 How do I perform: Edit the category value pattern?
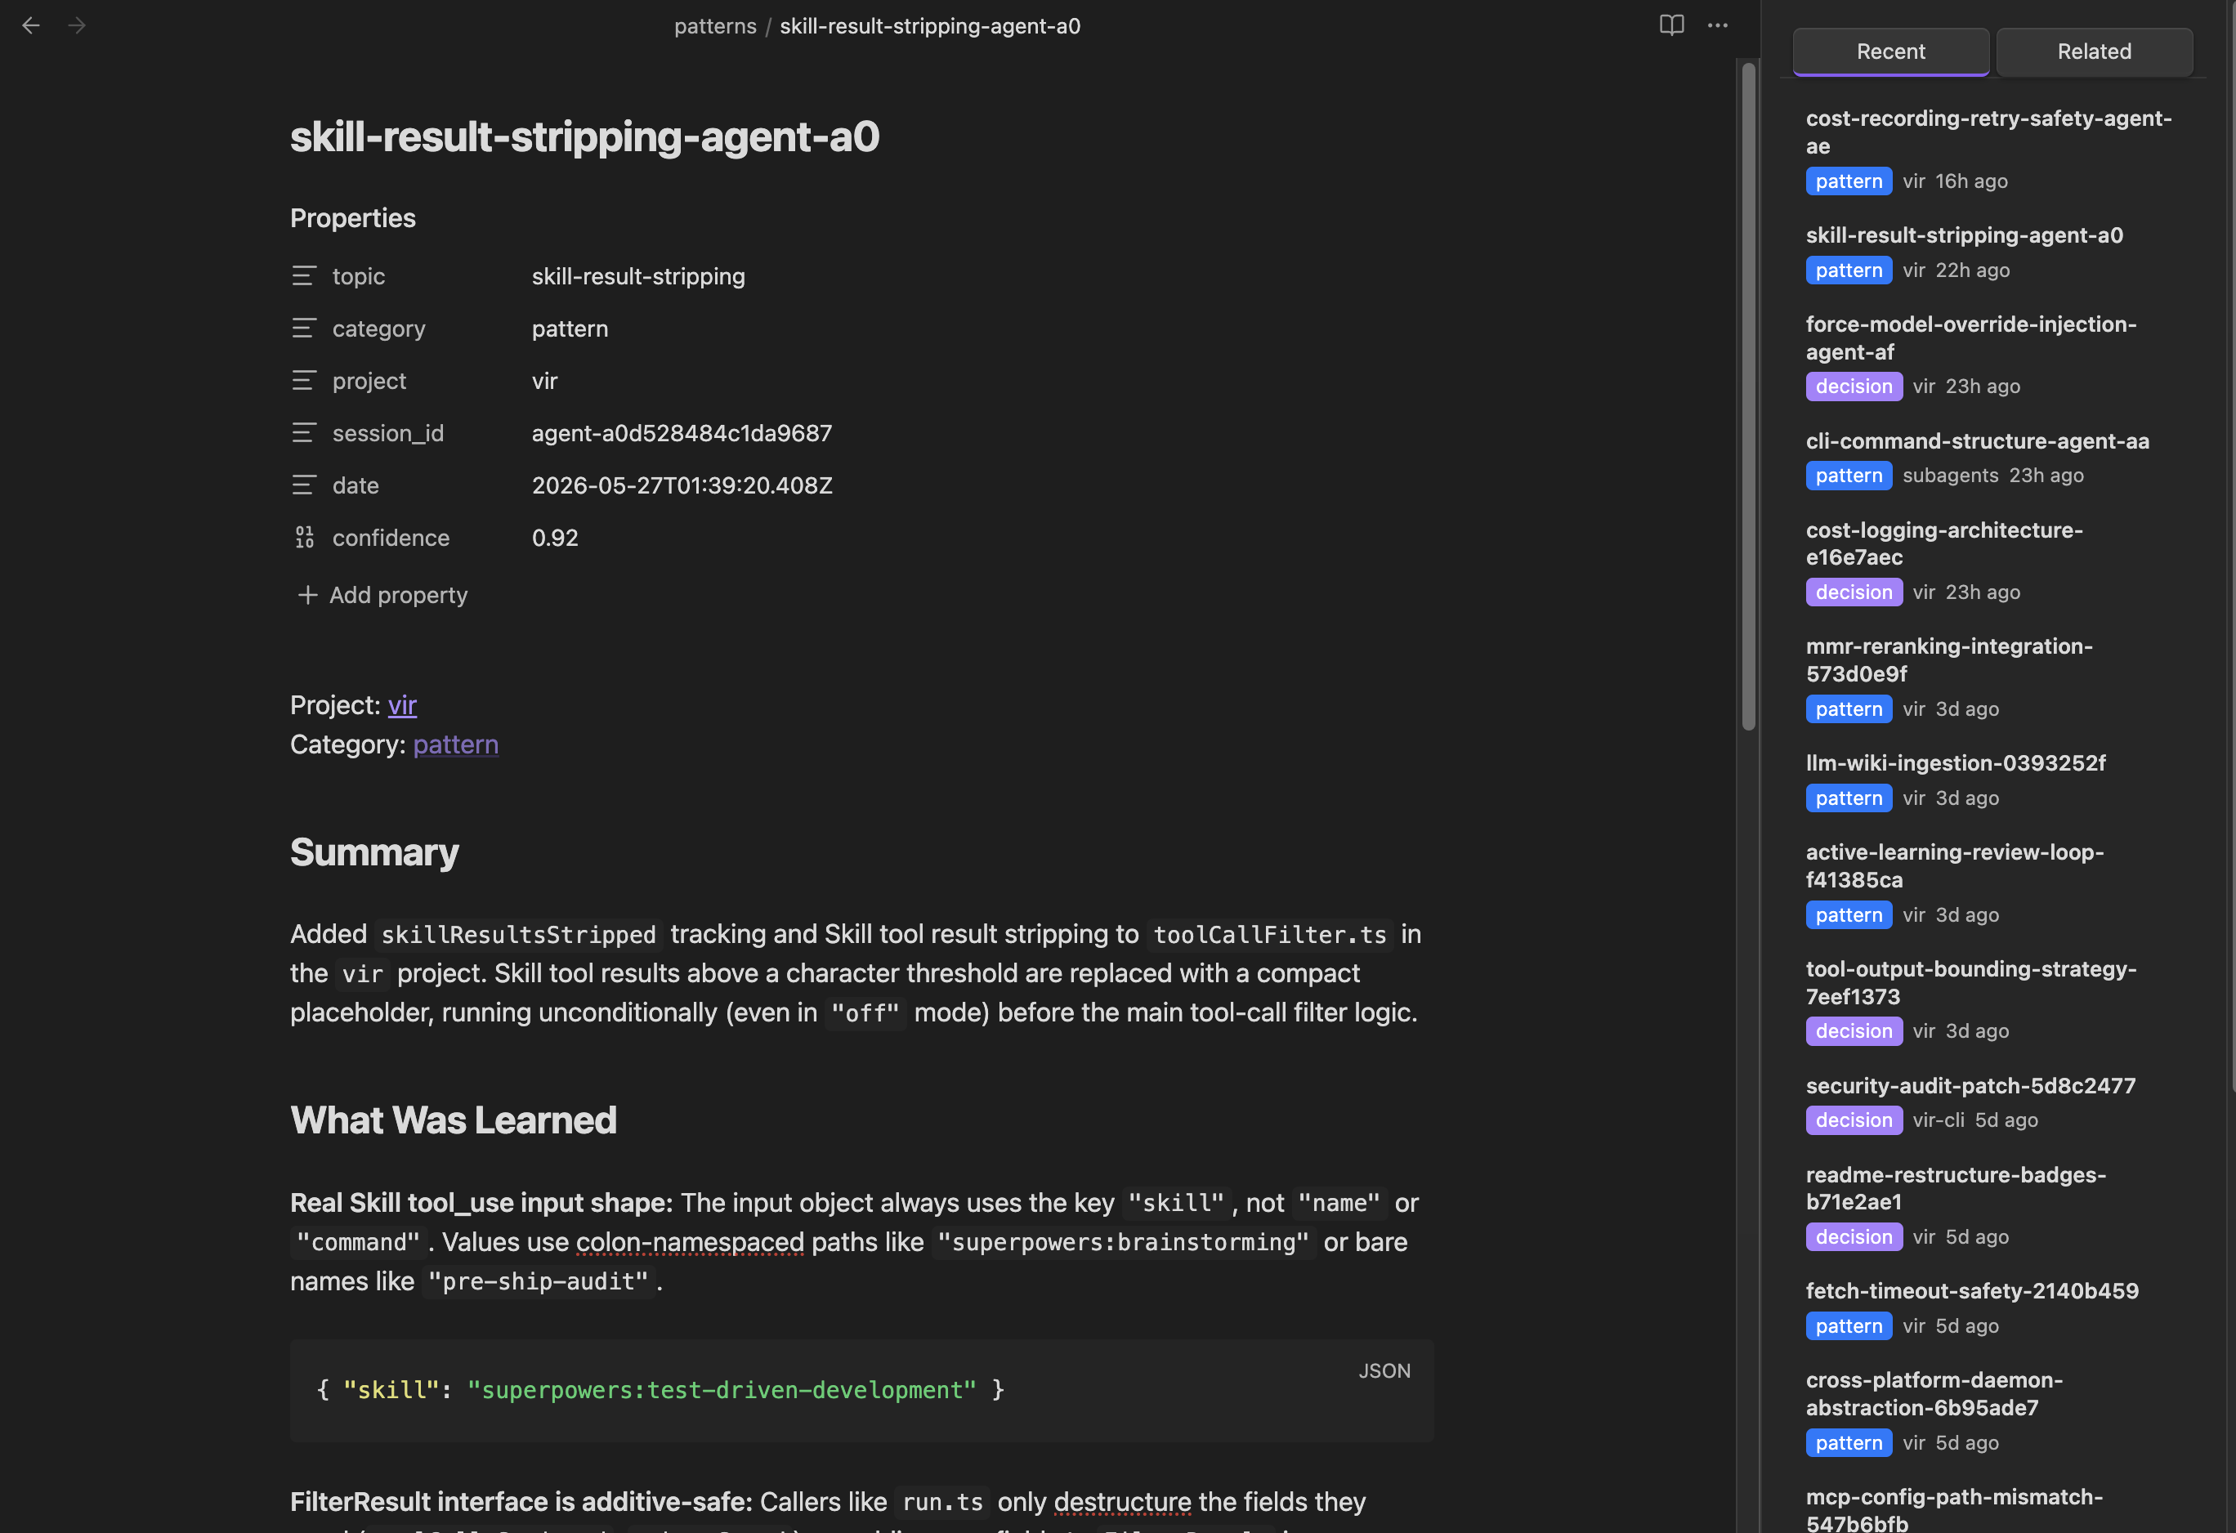(570, 329)
